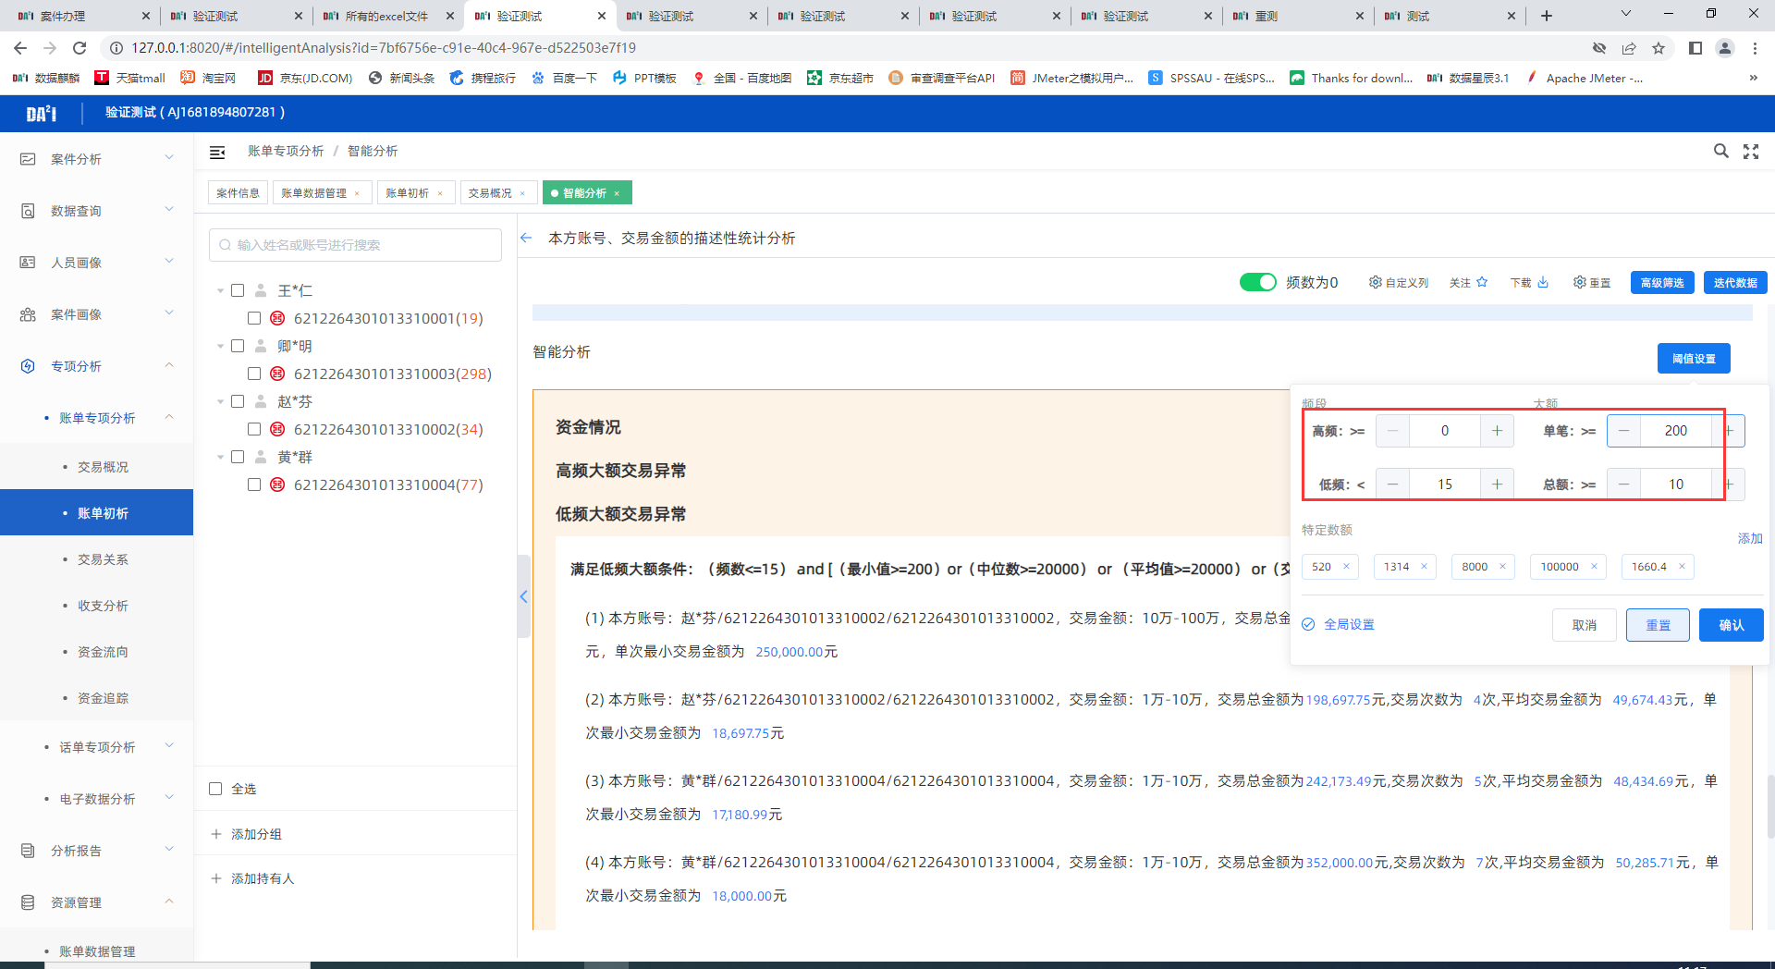Expand the 案件分析 sidebar menu

tap(169, 158)
